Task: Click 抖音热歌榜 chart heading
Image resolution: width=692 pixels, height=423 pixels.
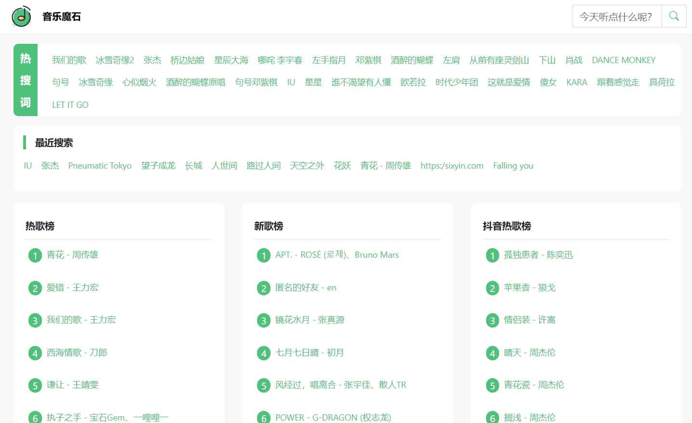Action: [507, 226]
